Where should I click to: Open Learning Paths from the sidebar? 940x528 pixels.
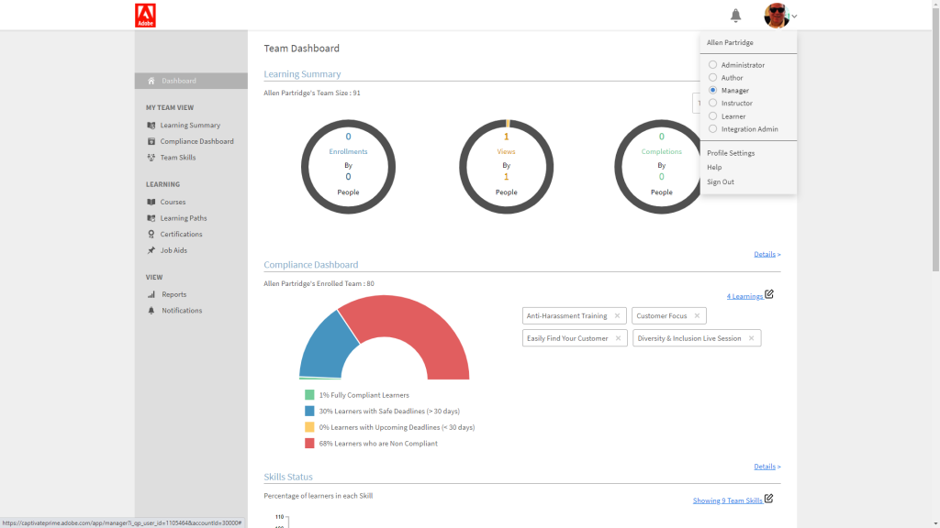coord(149,217)
